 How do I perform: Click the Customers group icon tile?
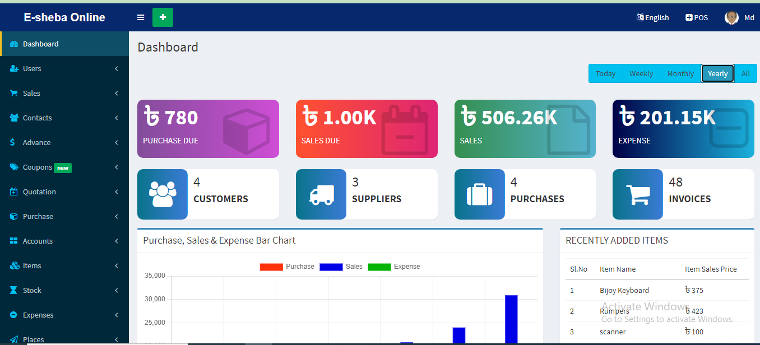163,194
